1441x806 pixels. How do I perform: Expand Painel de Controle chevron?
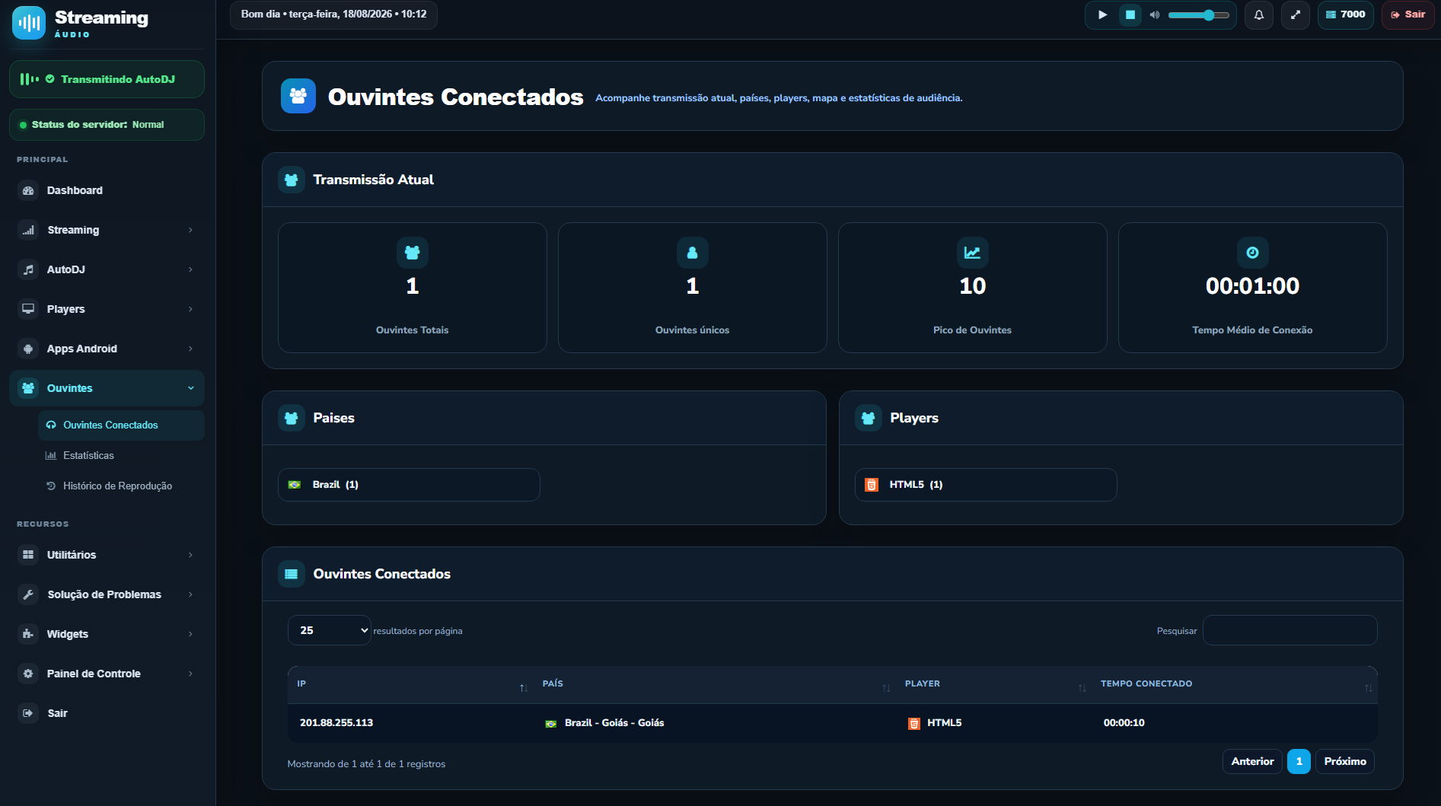(x=190, y=674)
